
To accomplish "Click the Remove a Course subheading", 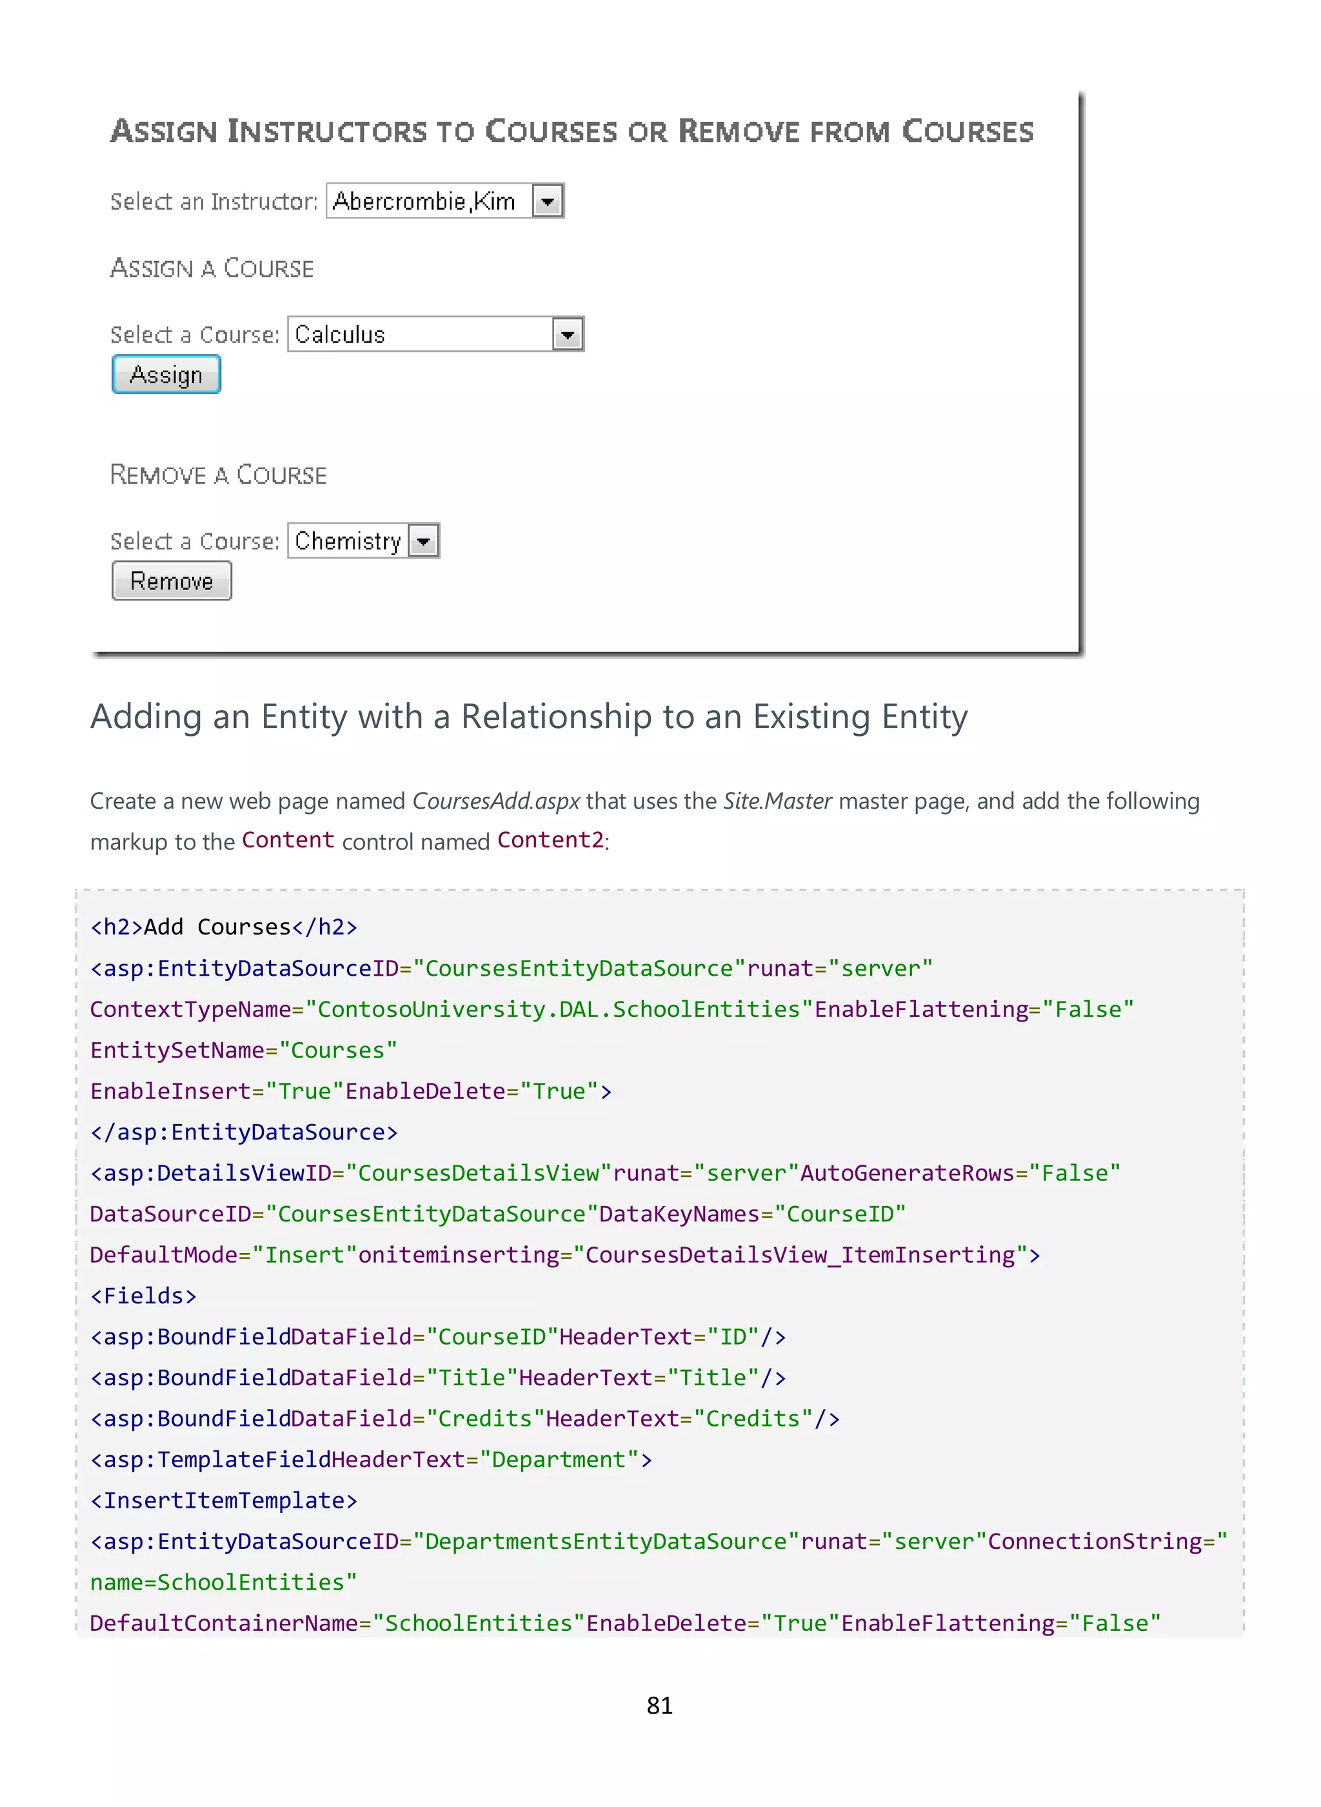I will click(218, 475).
